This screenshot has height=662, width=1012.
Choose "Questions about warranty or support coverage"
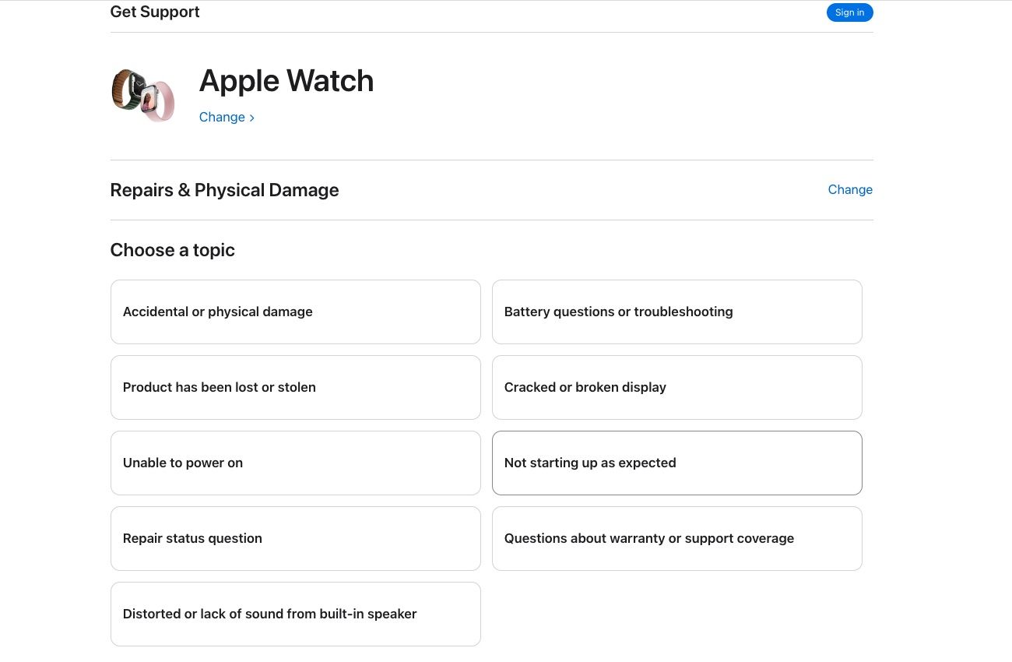pyautogui.click(x=676, y=538)
